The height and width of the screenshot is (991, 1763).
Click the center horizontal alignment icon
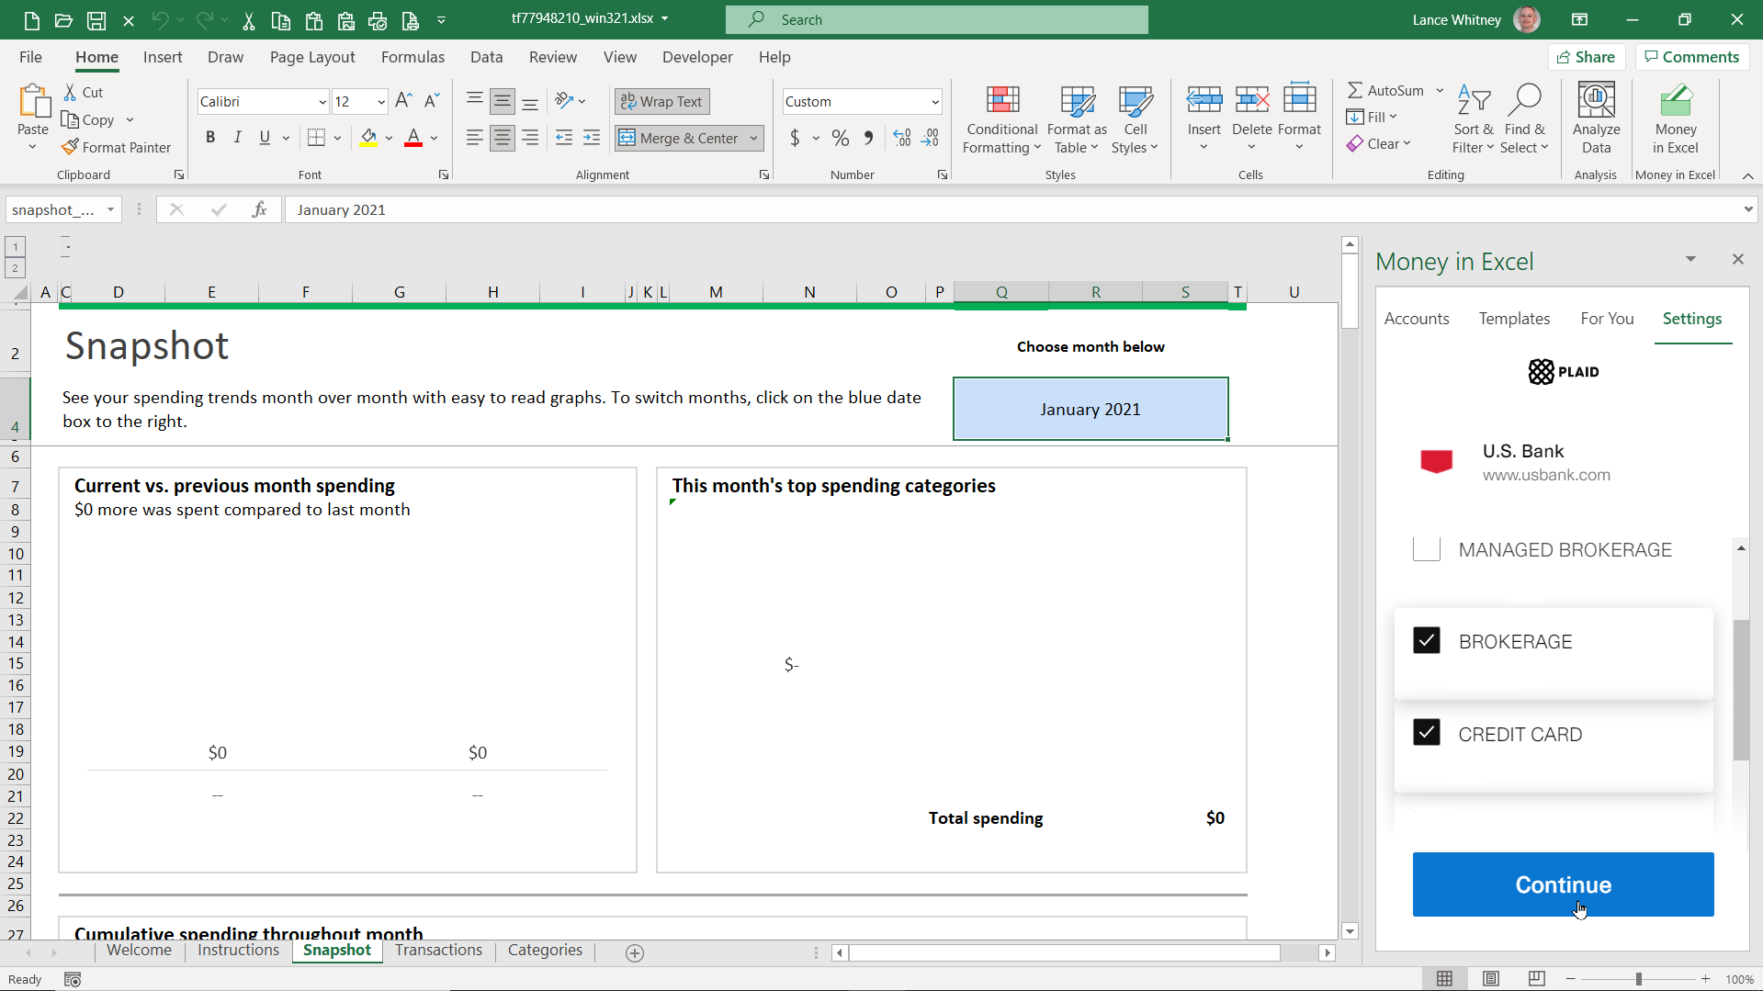[502, 138]
